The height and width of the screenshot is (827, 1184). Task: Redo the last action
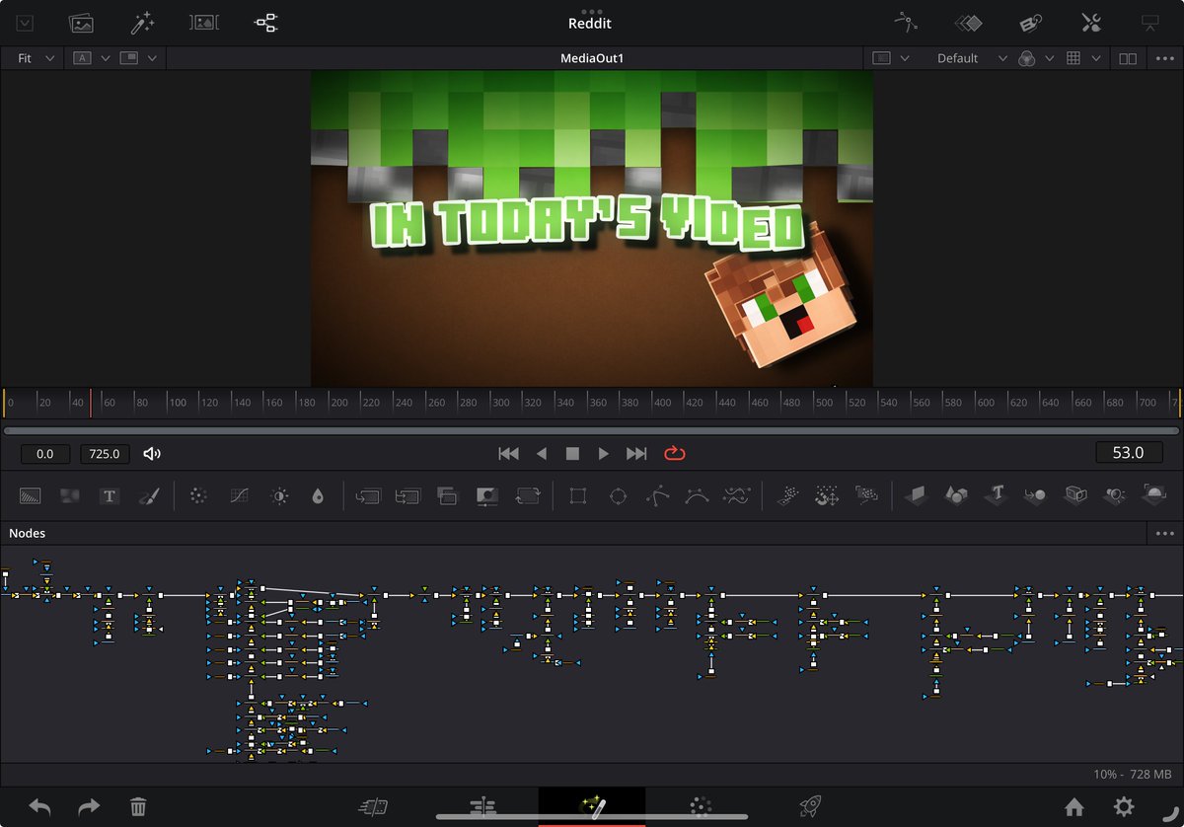click(89, 807)
